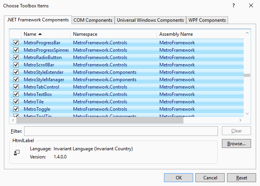Open the WPF Components tab

[207, 20]
